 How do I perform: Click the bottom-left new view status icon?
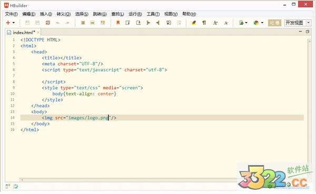click(8, 186)
